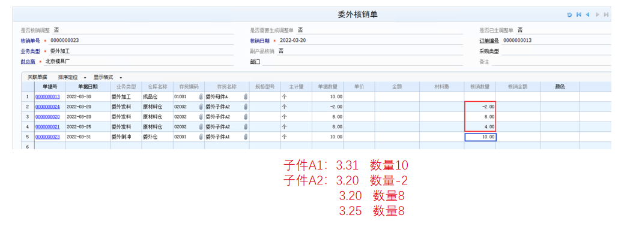This screenshot has width=627, height=227.
Task: Click the 材料费 column header
Action: coord(441,87)
